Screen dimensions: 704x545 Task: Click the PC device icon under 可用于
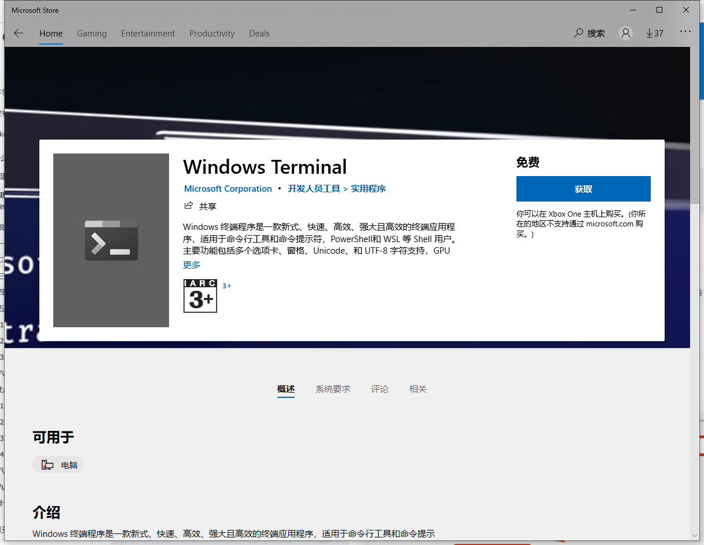[47, 464]
